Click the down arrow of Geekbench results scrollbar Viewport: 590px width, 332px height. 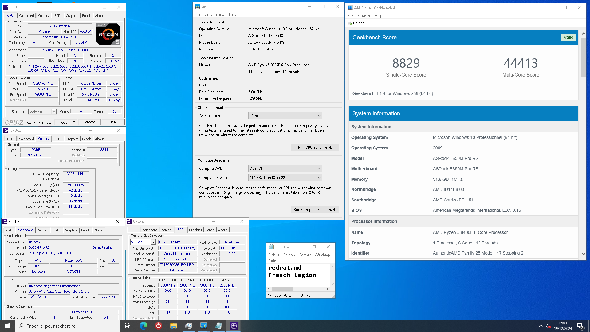(x=584, y=254)
